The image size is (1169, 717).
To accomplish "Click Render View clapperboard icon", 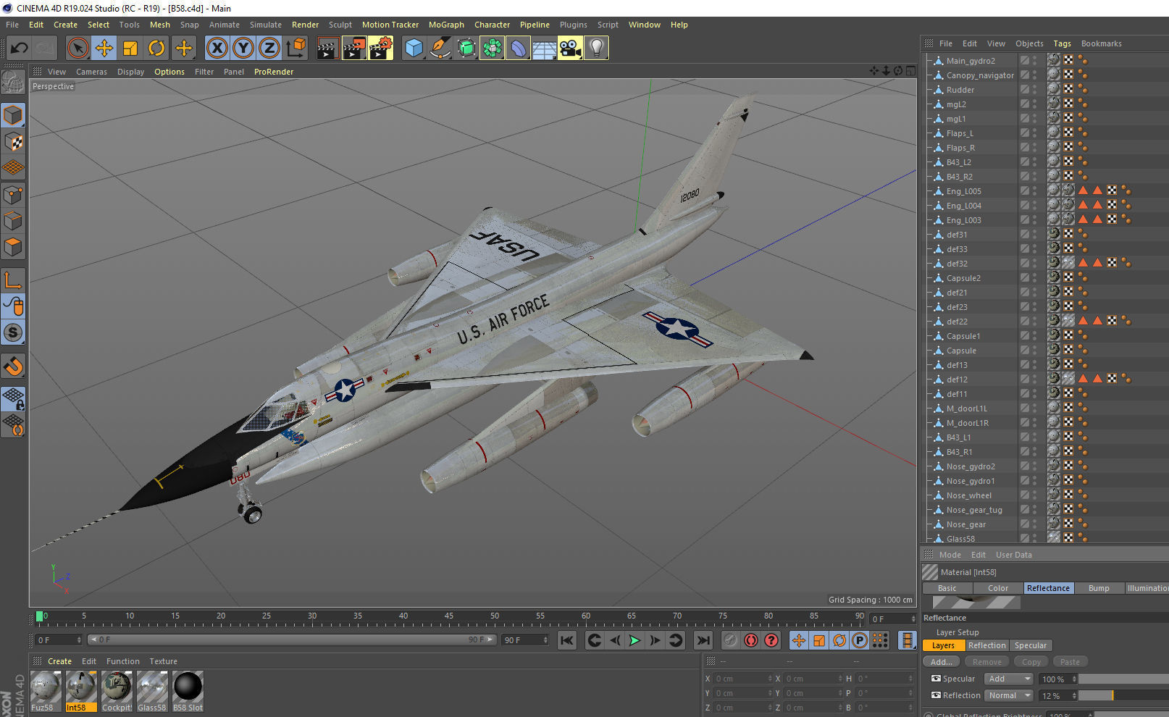I will click(327, 49).
